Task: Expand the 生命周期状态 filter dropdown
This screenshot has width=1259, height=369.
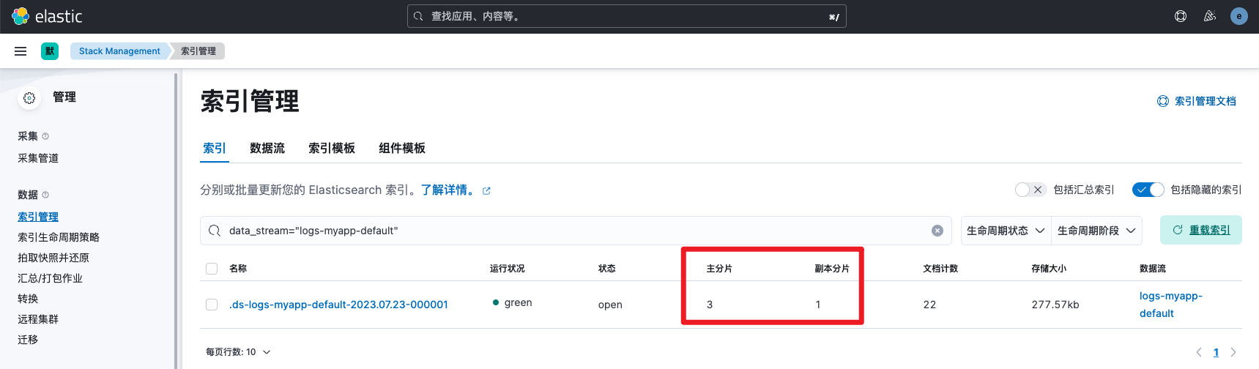Action: [x=1006, y=231]
